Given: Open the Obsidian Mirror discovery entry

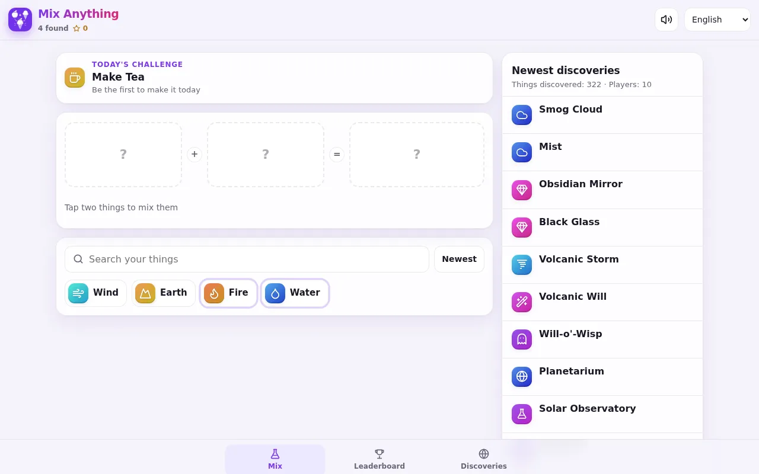Looking at the screenshot, I should click(602, 190).
